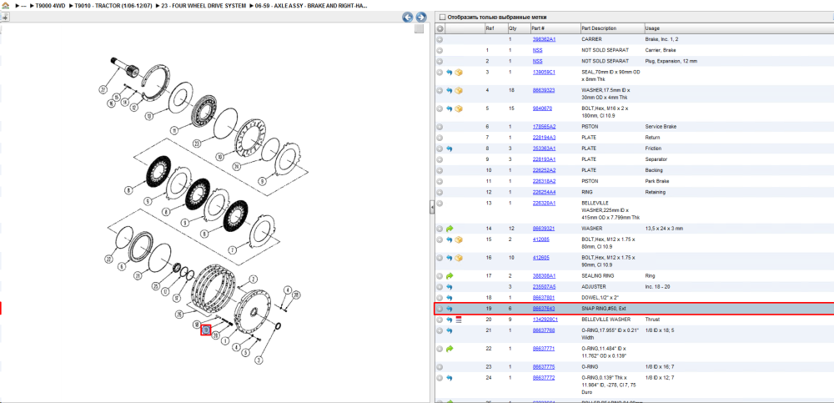Go to the home page icon
834x403 pixels.
point(5,5)
